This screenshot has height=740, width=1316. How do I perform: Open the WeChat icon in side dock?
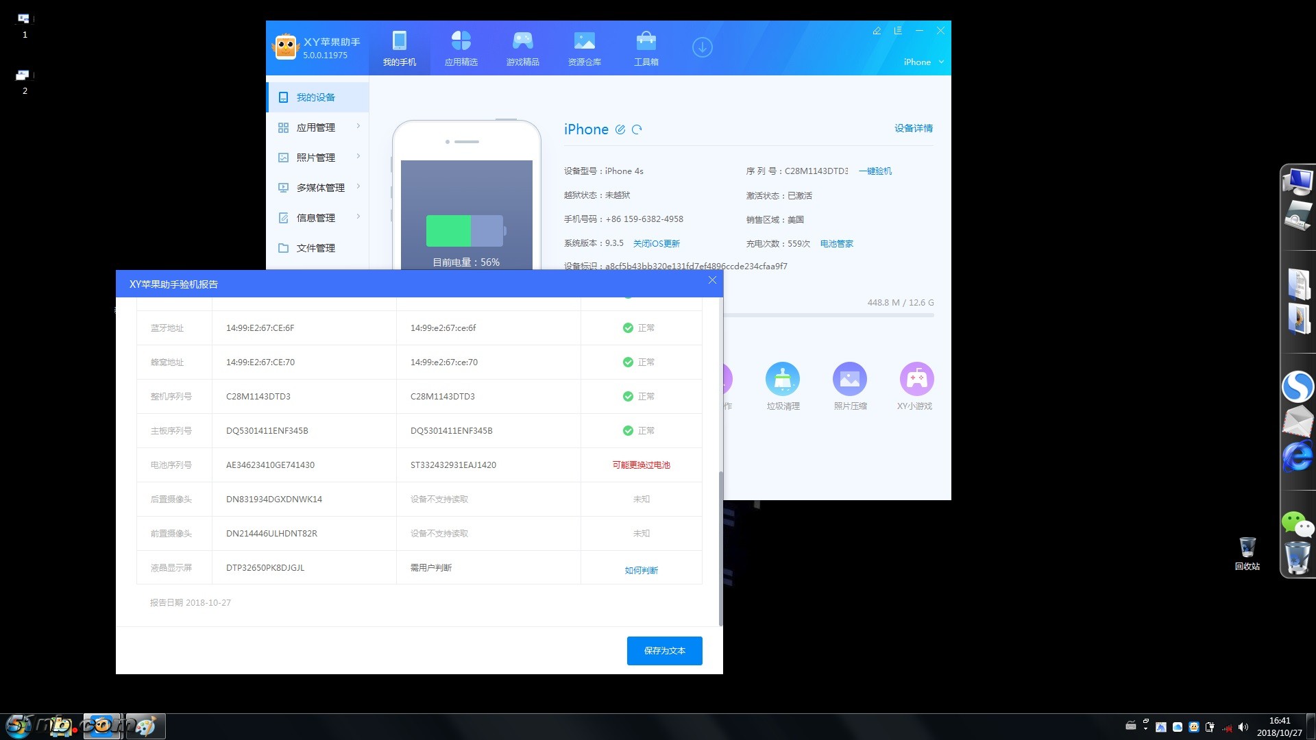click(1297, 524)
